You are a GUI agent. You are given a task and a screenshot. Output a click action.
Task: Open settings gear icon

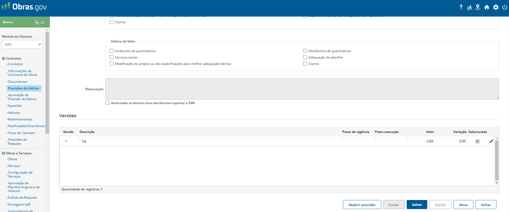pyautogui.click(x=496, y=7)
